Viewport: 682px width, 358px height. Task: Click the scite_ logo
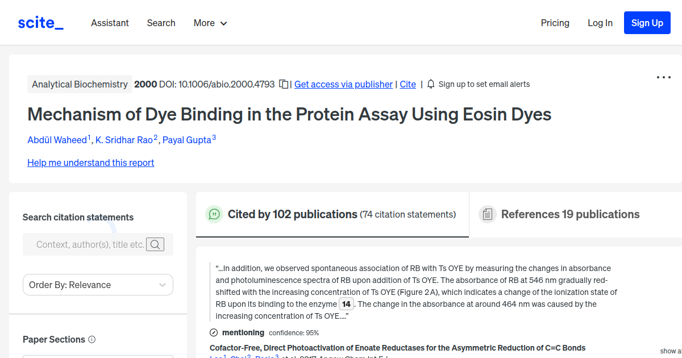click(40, 22)
